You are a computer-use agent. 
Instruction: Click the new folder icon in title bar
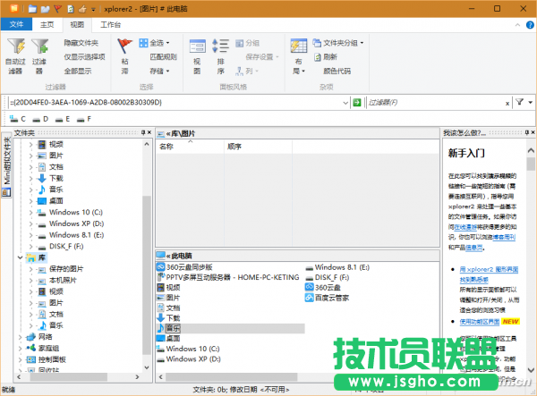tap(32, 9)
